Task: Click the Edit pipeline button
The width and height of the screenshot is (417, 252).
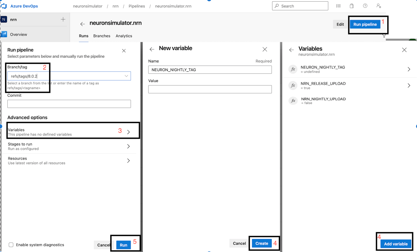Action: coord(340,24)
